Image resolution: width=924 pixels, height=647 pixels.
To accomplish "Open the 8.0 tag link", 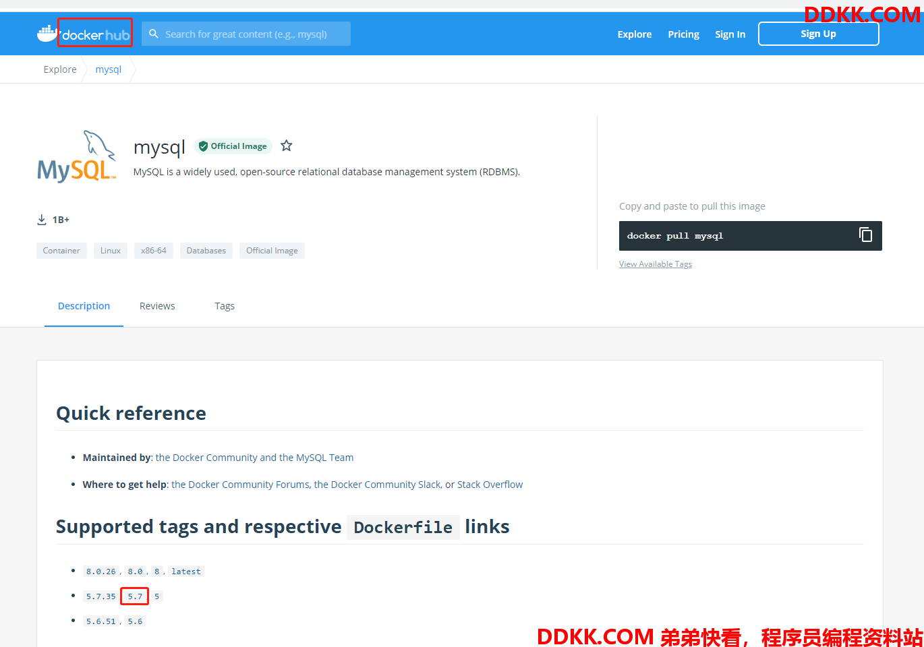I will pos(135,572).
